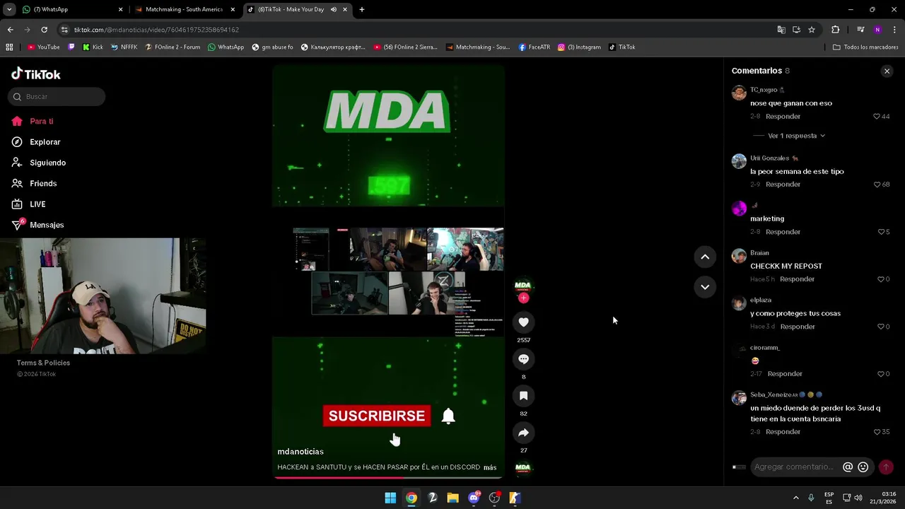
Task: Open TC_nxgro's profile avatar in comments
Action: pos(739,93)
